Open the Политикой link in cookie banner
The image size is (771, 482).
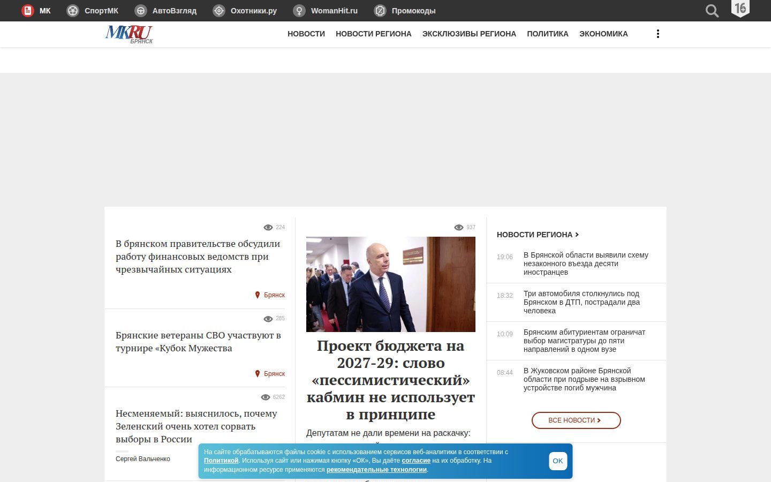point(221,461)
